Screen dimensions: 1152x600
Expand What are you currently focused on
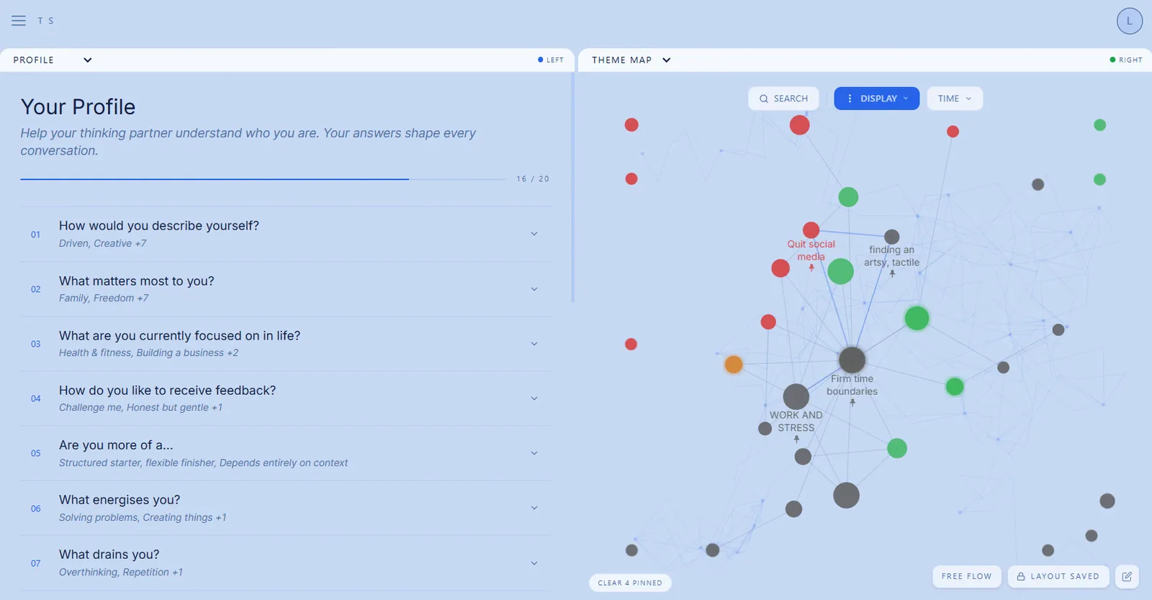pos(286,344)
